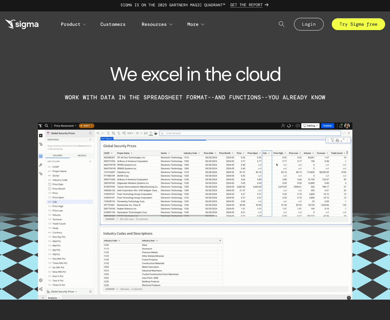Search columns in Global Security Prices panel
The image size is (390, 320).
pyautogui.click(x=90, y=133)
